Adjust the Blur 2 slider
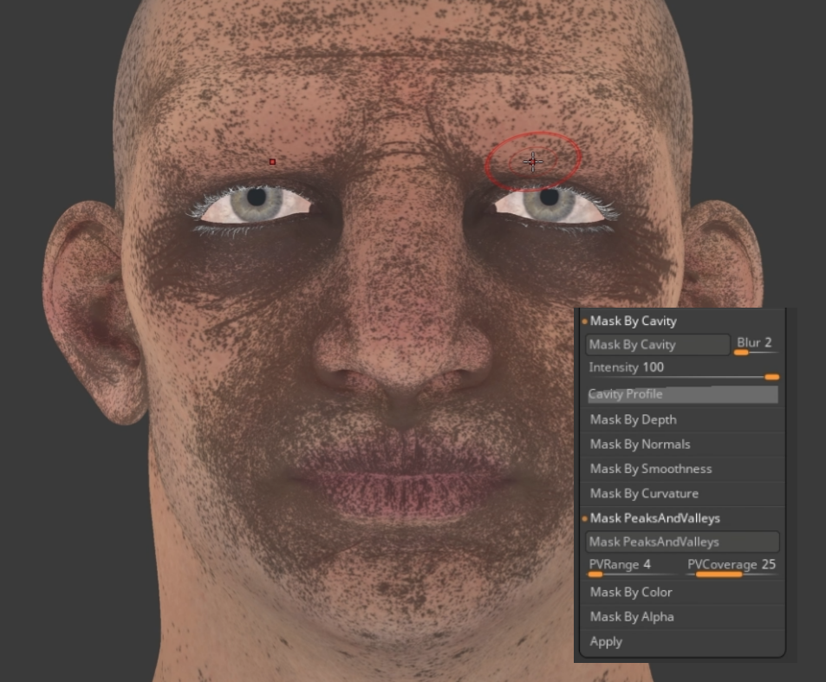The image size is (826, 682). [x=756, y=345]
